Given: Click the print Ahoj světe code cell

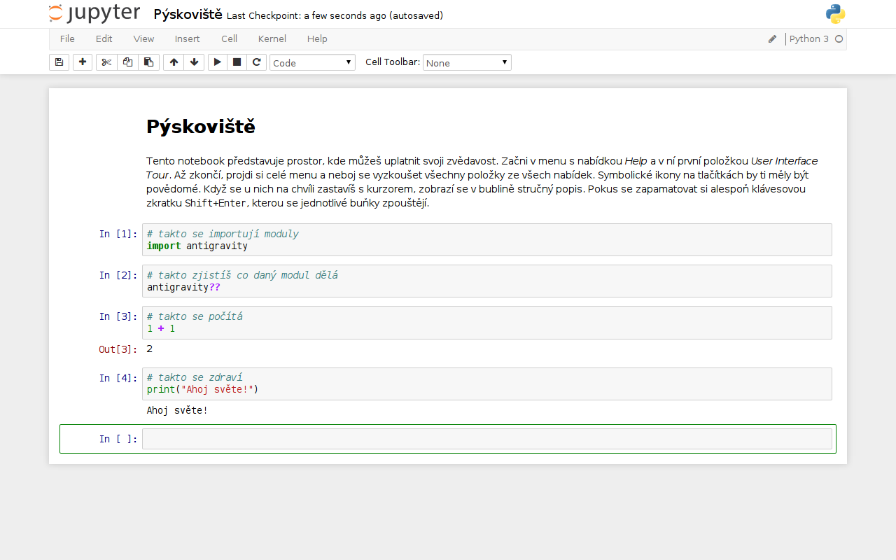Looking at the screenshot, I should (487, 384).
